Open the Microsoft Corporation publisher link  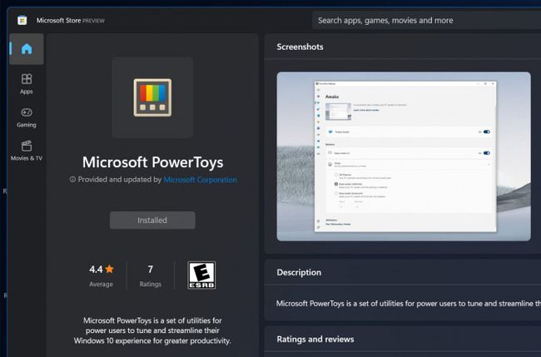pos(200,180)
